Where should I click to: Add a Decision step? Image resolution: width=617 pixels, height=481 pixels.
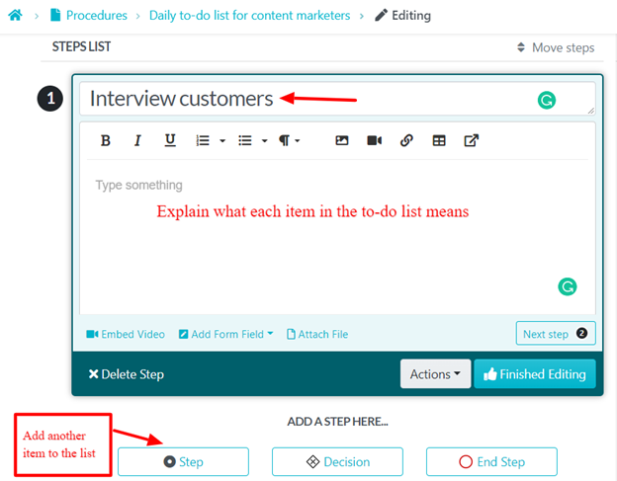tap(337, 462)
